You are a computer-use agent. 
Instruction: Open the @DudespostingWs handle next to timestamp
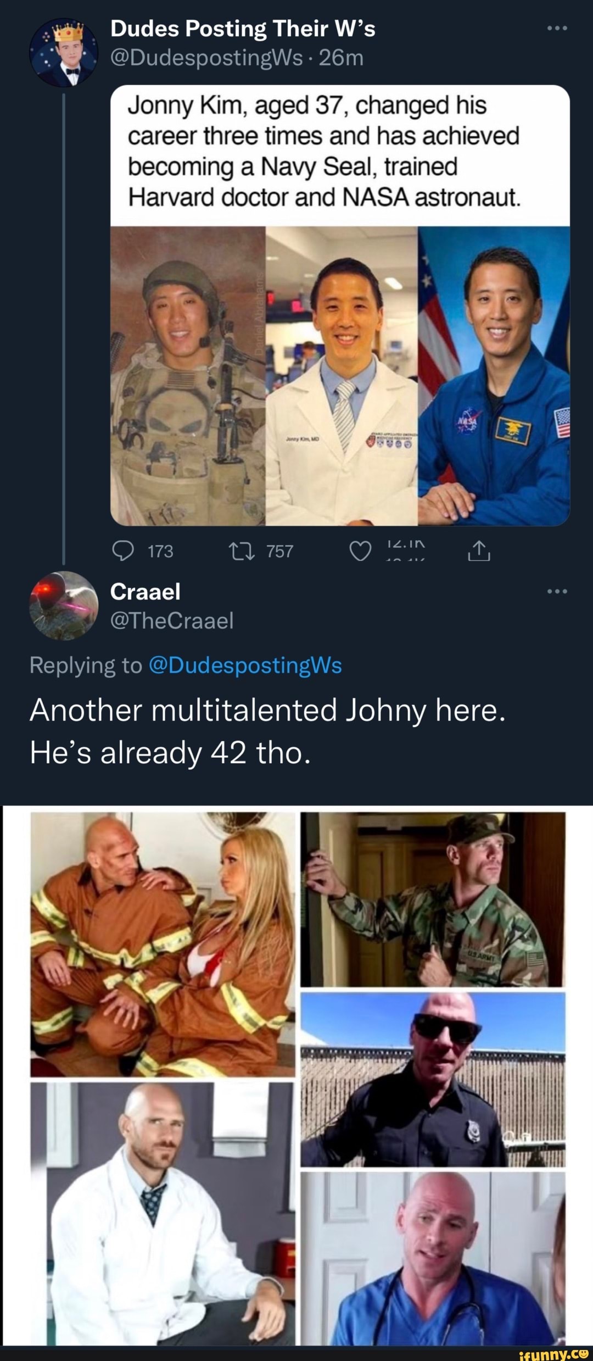point(206,58)
